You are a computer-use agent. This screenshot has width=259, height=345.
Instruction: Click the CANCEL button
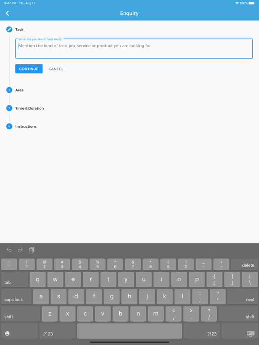click(56, 69)
